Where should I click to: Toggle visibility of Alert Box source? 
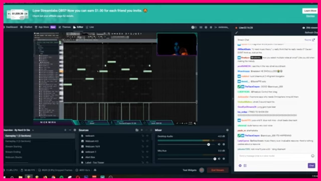coord(147,157)
